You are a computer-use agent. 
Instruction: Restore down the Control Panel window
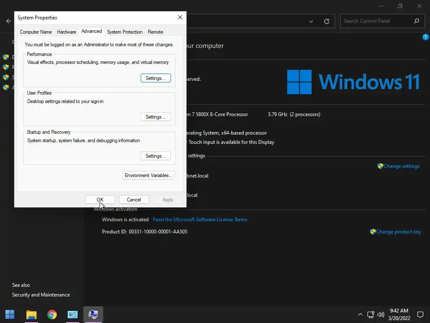[x=400, y=6]
